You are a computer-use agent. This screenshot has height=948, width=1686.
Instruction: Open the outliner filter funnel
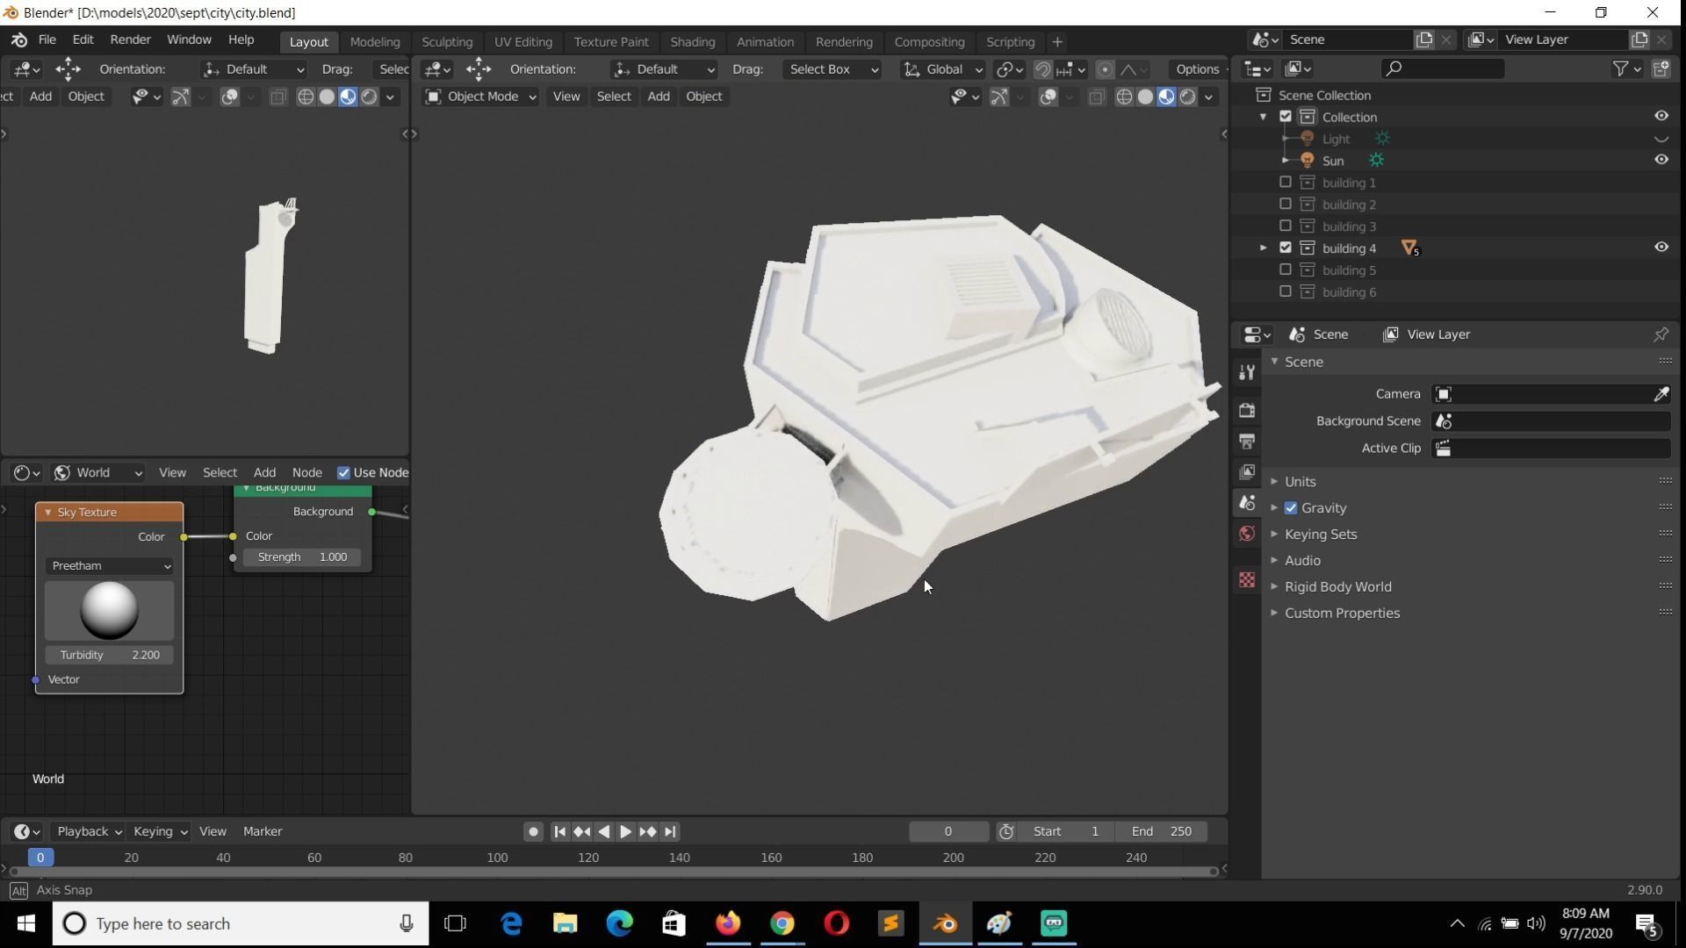click(x=1620, y=68)
